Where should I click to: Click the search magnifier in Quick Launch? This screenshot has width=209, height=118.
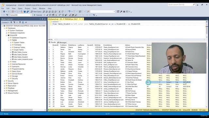tap(194, 5)
